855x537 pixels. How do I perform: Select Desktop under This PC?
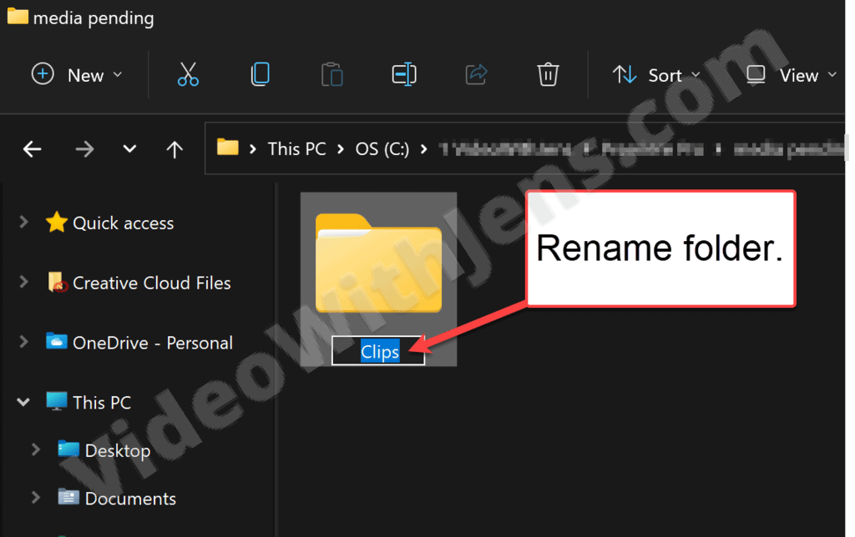pyautogui.click(x=118, y=450)
